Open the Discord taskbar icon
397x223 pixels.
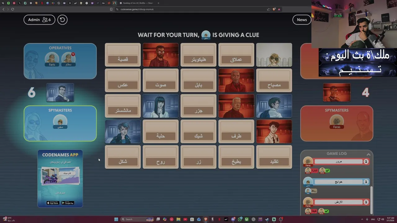tap(233, 219)
